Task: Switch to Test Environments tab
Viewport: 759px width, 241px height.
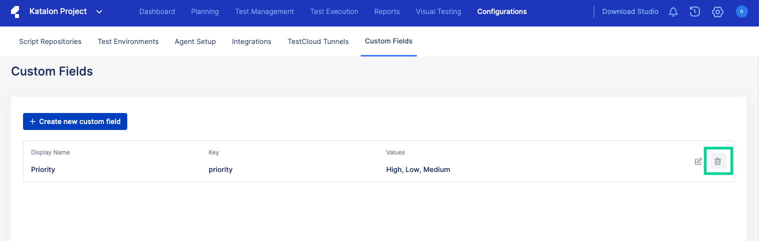Action: tap(128, 41)
